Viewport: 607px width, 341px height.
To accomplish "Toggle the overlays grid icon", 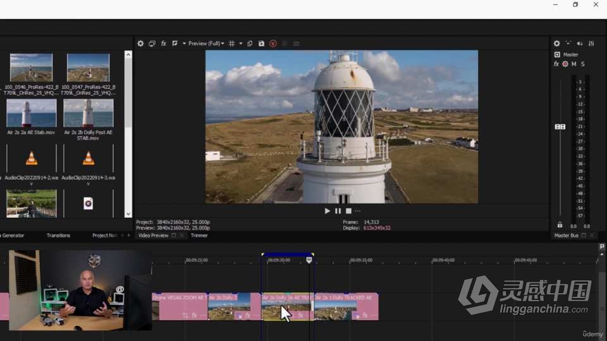I will pyautogui.click(x=232, y=44).
